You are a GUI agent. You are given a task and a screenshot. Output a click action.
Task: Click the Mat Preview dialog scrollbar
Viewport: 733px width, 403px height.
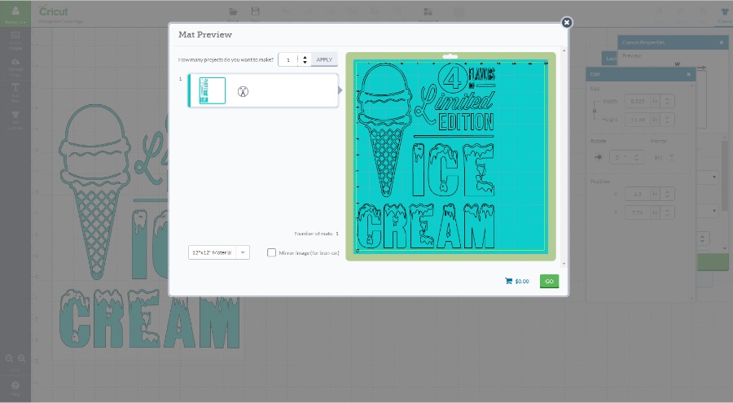(564, 156)
